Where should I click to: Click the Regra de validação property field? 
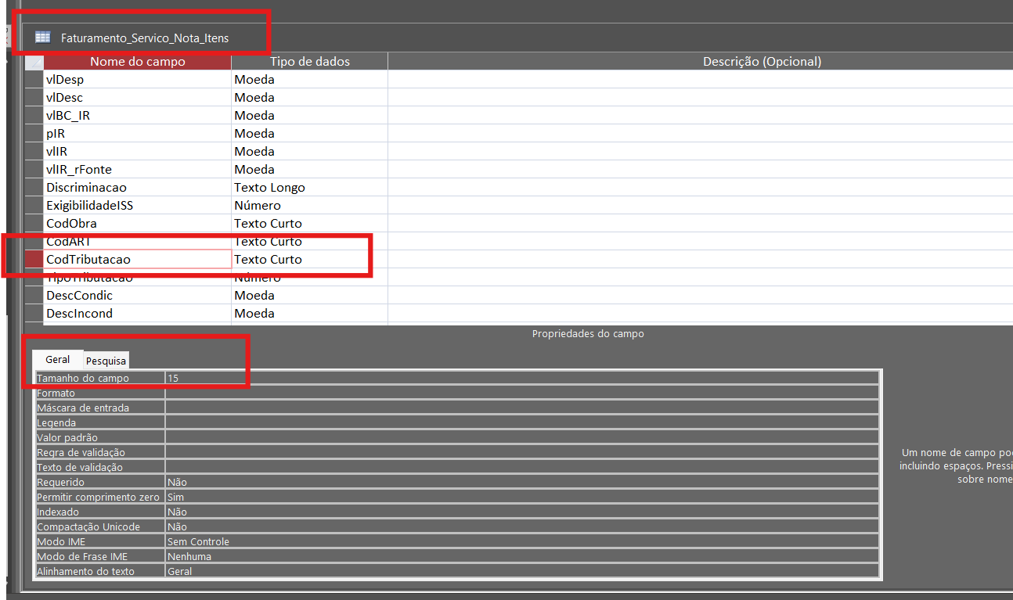[521, 452]
